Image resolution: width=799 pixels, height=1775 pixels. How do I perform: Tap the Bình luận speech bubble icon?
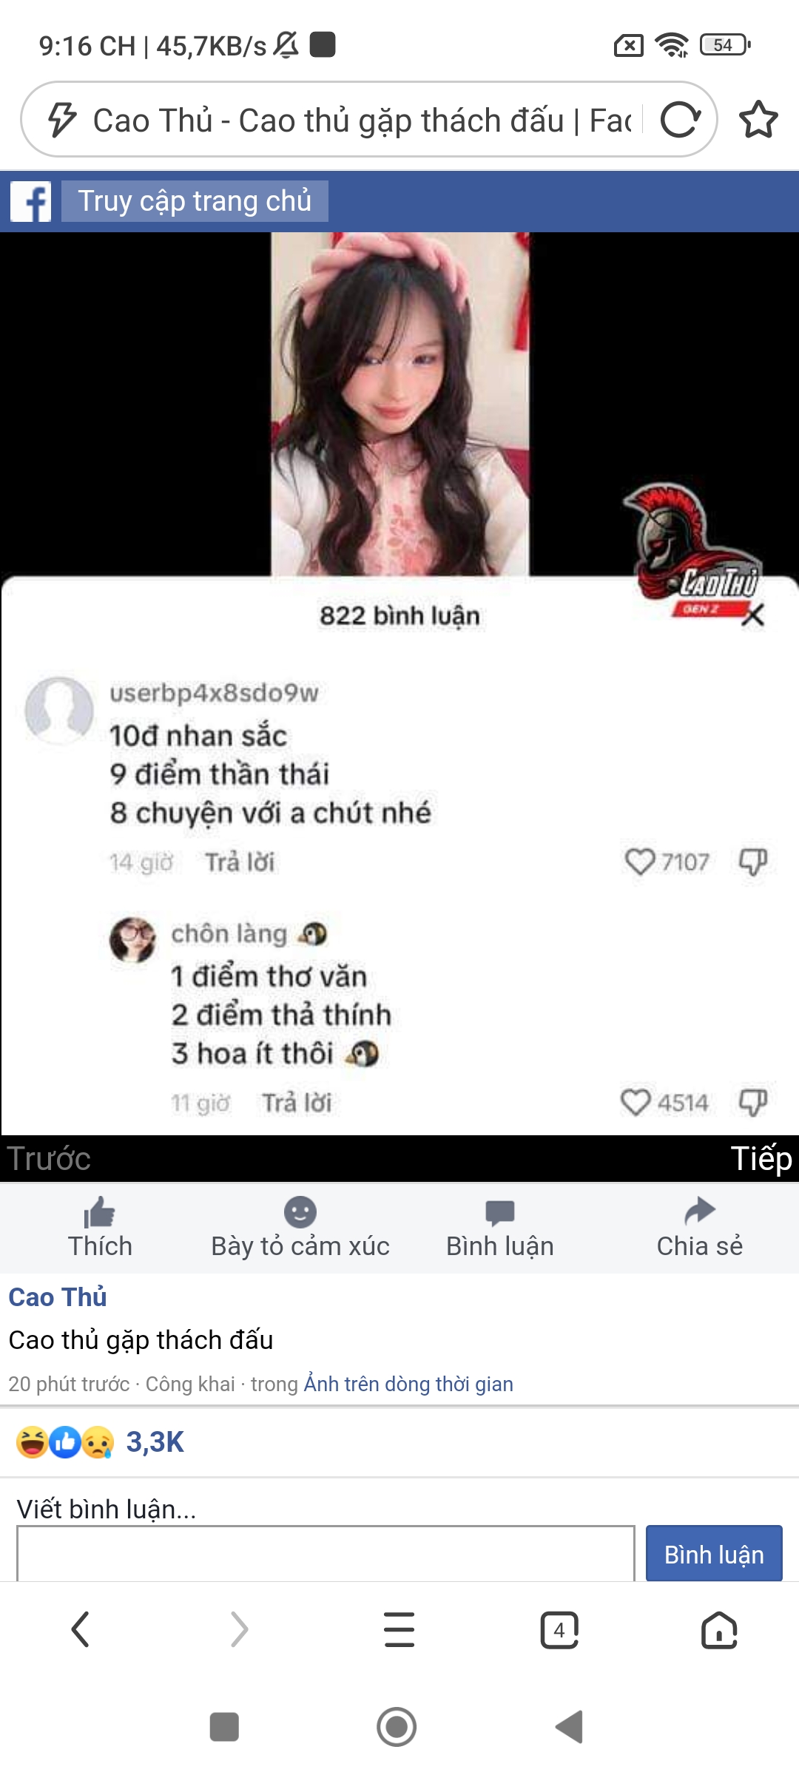point(500,1212)
